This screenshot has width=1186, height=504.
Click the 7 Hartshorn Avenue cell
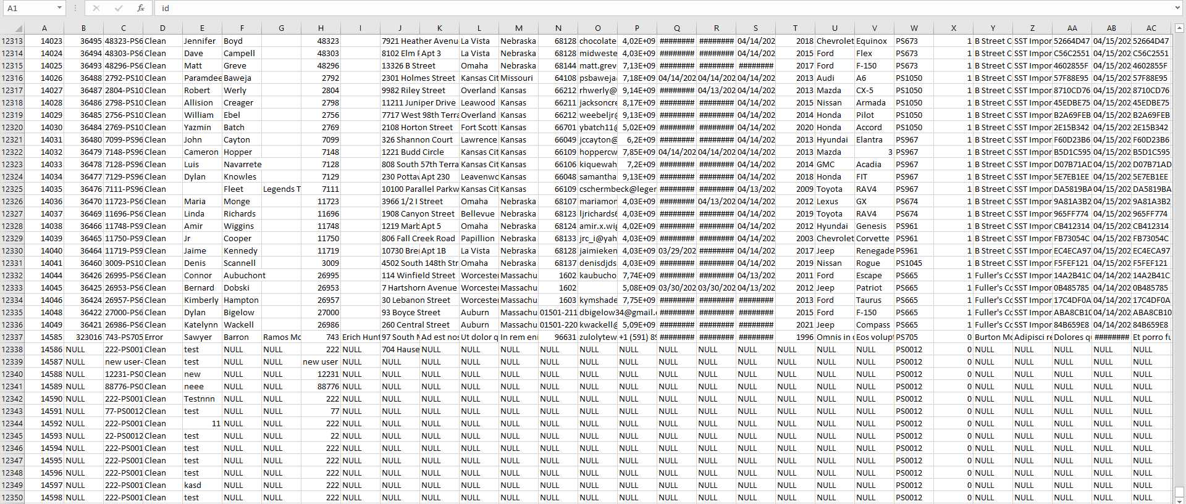419,287
